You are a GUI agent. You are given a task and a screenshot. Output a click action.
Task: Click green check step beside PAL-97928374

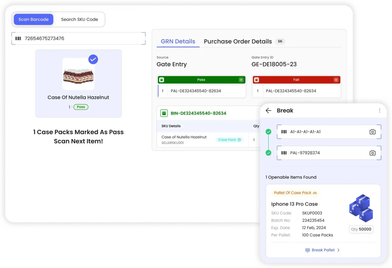coord(268,153)
